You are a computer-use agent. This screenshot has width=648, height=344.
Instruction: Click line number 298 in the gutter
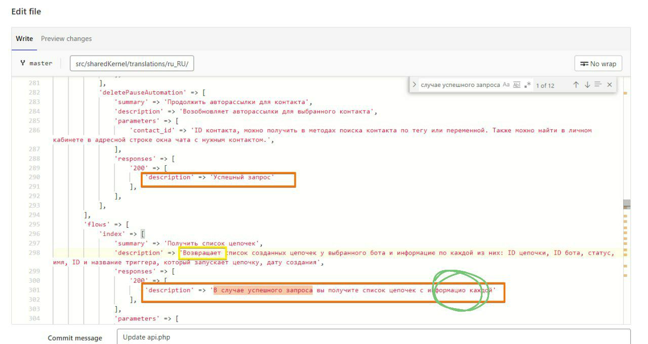tap(34, 253)
